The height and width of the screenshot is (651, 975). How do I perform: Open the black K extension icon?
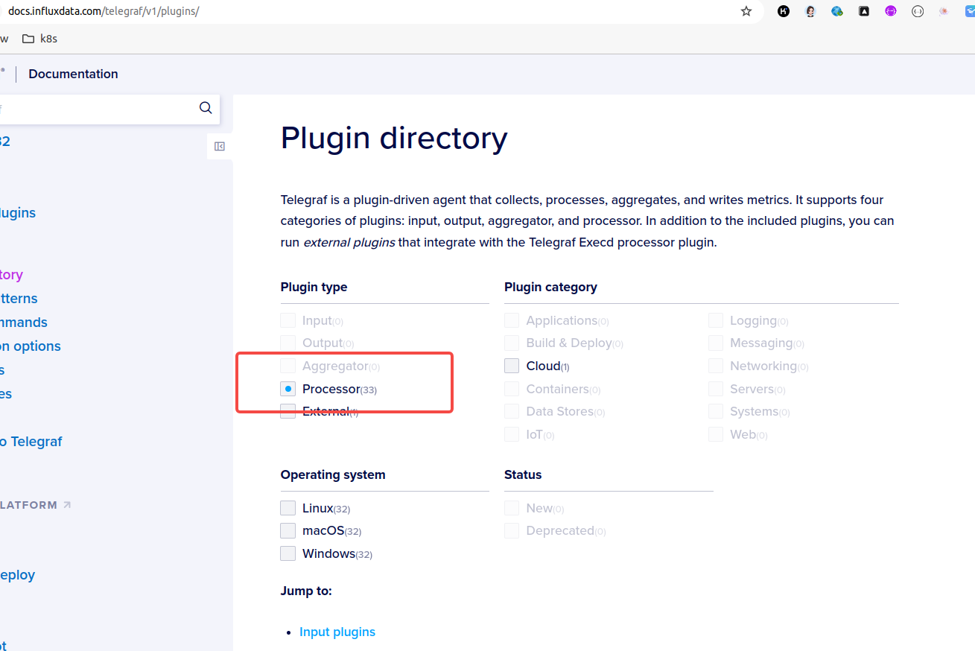tap(784, 11)
